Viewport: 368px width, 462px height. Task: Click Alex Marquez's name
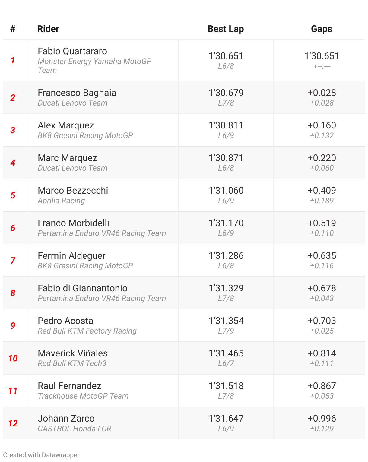tap(66, 125)
